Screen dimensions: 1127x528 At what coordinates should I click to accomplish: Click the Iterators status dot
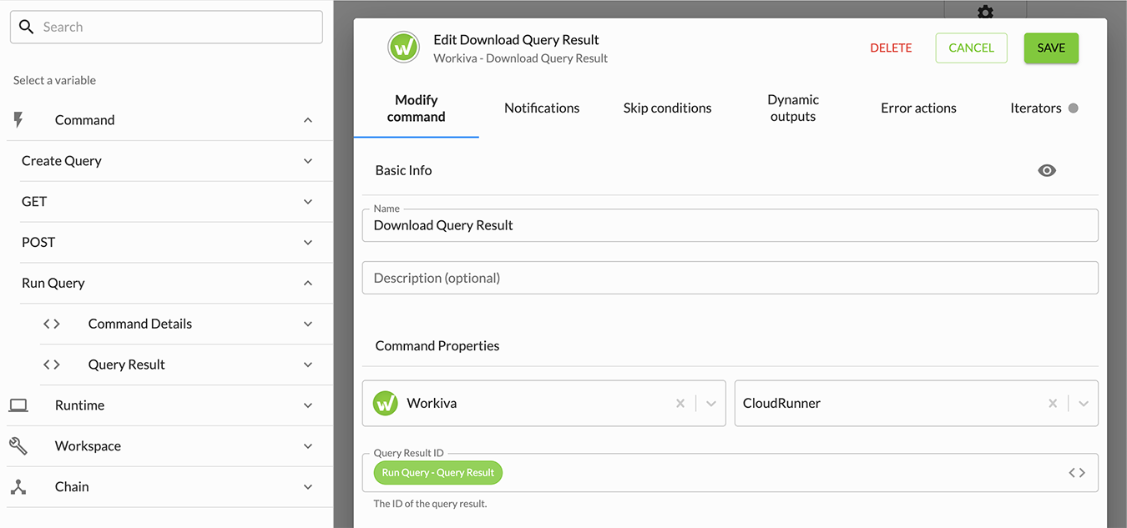click(x=1074, y=108)
